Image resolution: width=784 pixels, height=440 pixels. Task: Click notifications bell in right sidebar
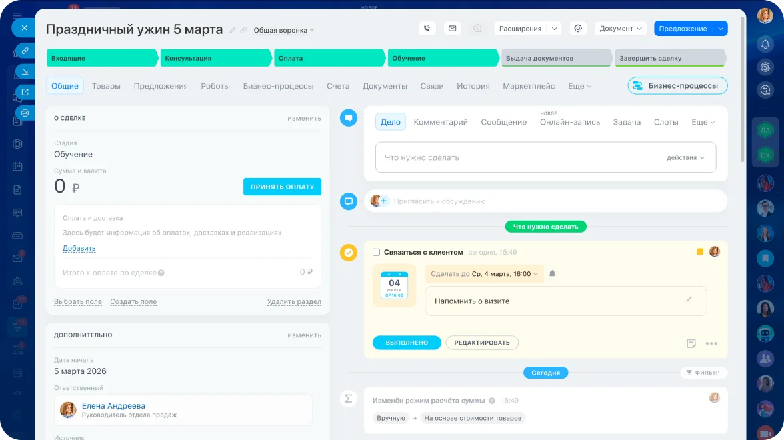click(765, 44)
